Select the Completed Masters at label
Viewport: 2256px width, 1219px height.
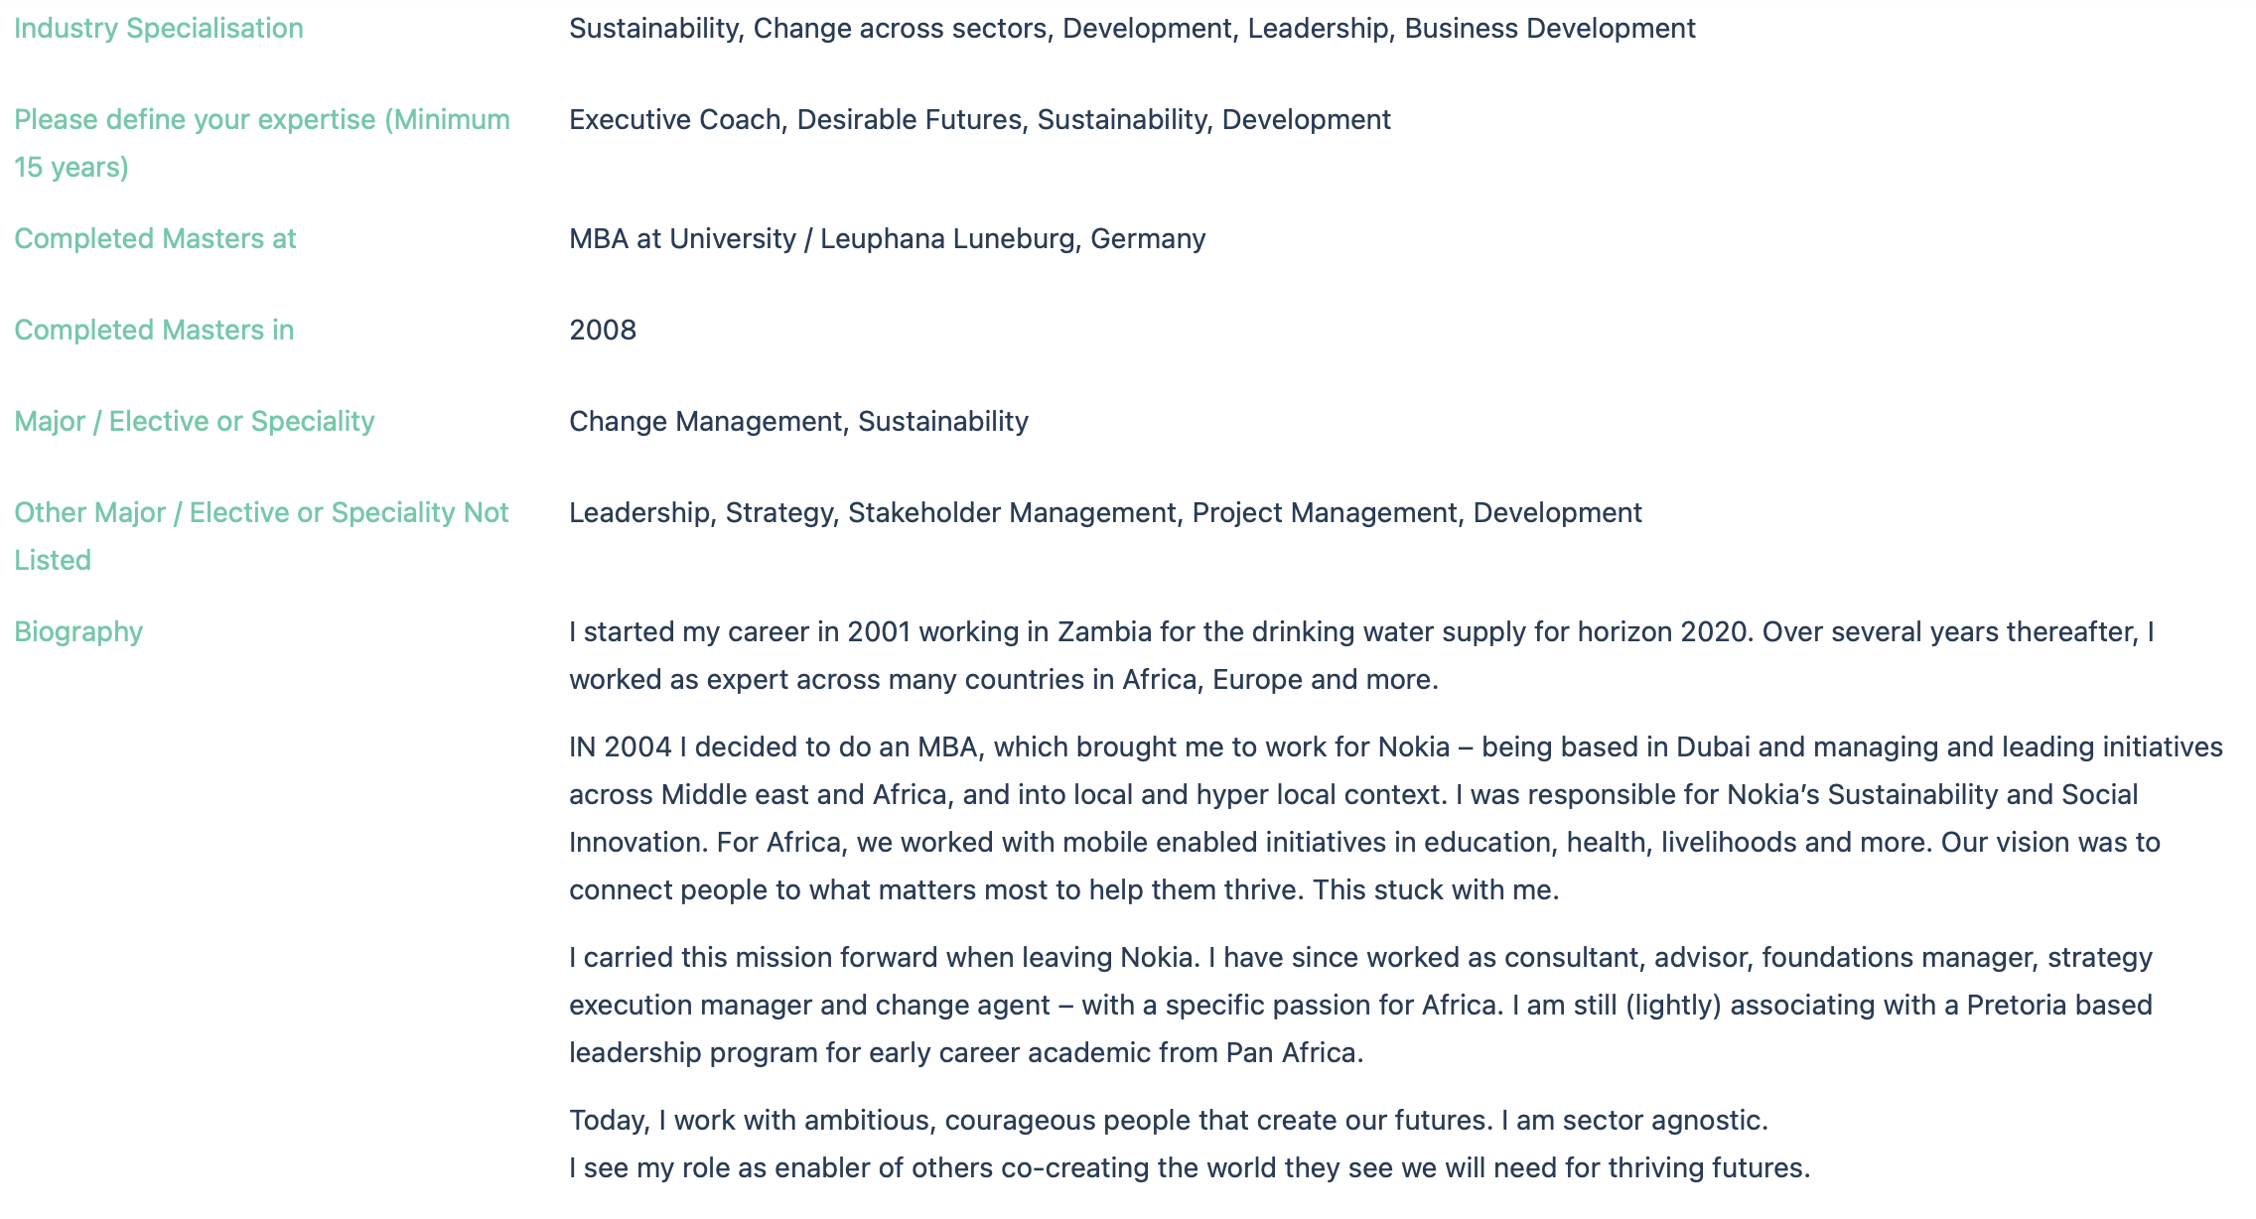tap(155, 238)
